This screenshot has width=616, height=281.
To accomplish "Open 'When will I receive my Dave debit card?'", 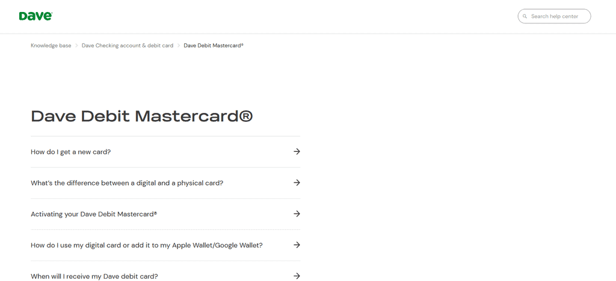I will coord(165,271).
